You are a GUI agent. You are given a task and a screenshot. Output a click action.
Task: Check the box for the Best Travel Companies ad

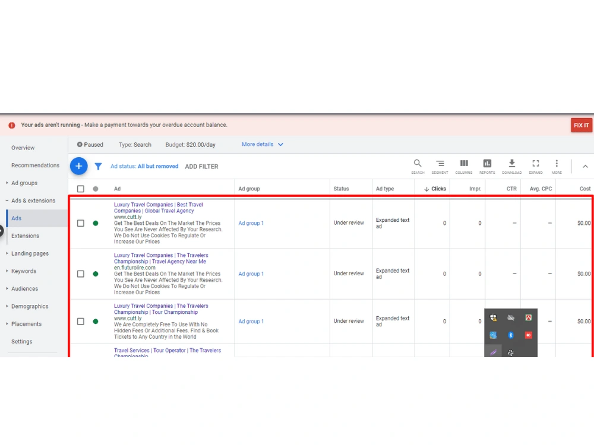[81, 223]
